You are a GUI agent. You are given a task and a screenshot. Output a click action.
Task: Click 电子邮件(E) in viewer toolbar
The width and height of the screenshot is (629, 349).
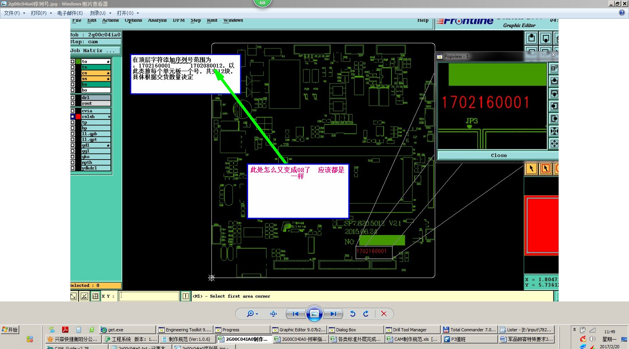coord(70,13)
